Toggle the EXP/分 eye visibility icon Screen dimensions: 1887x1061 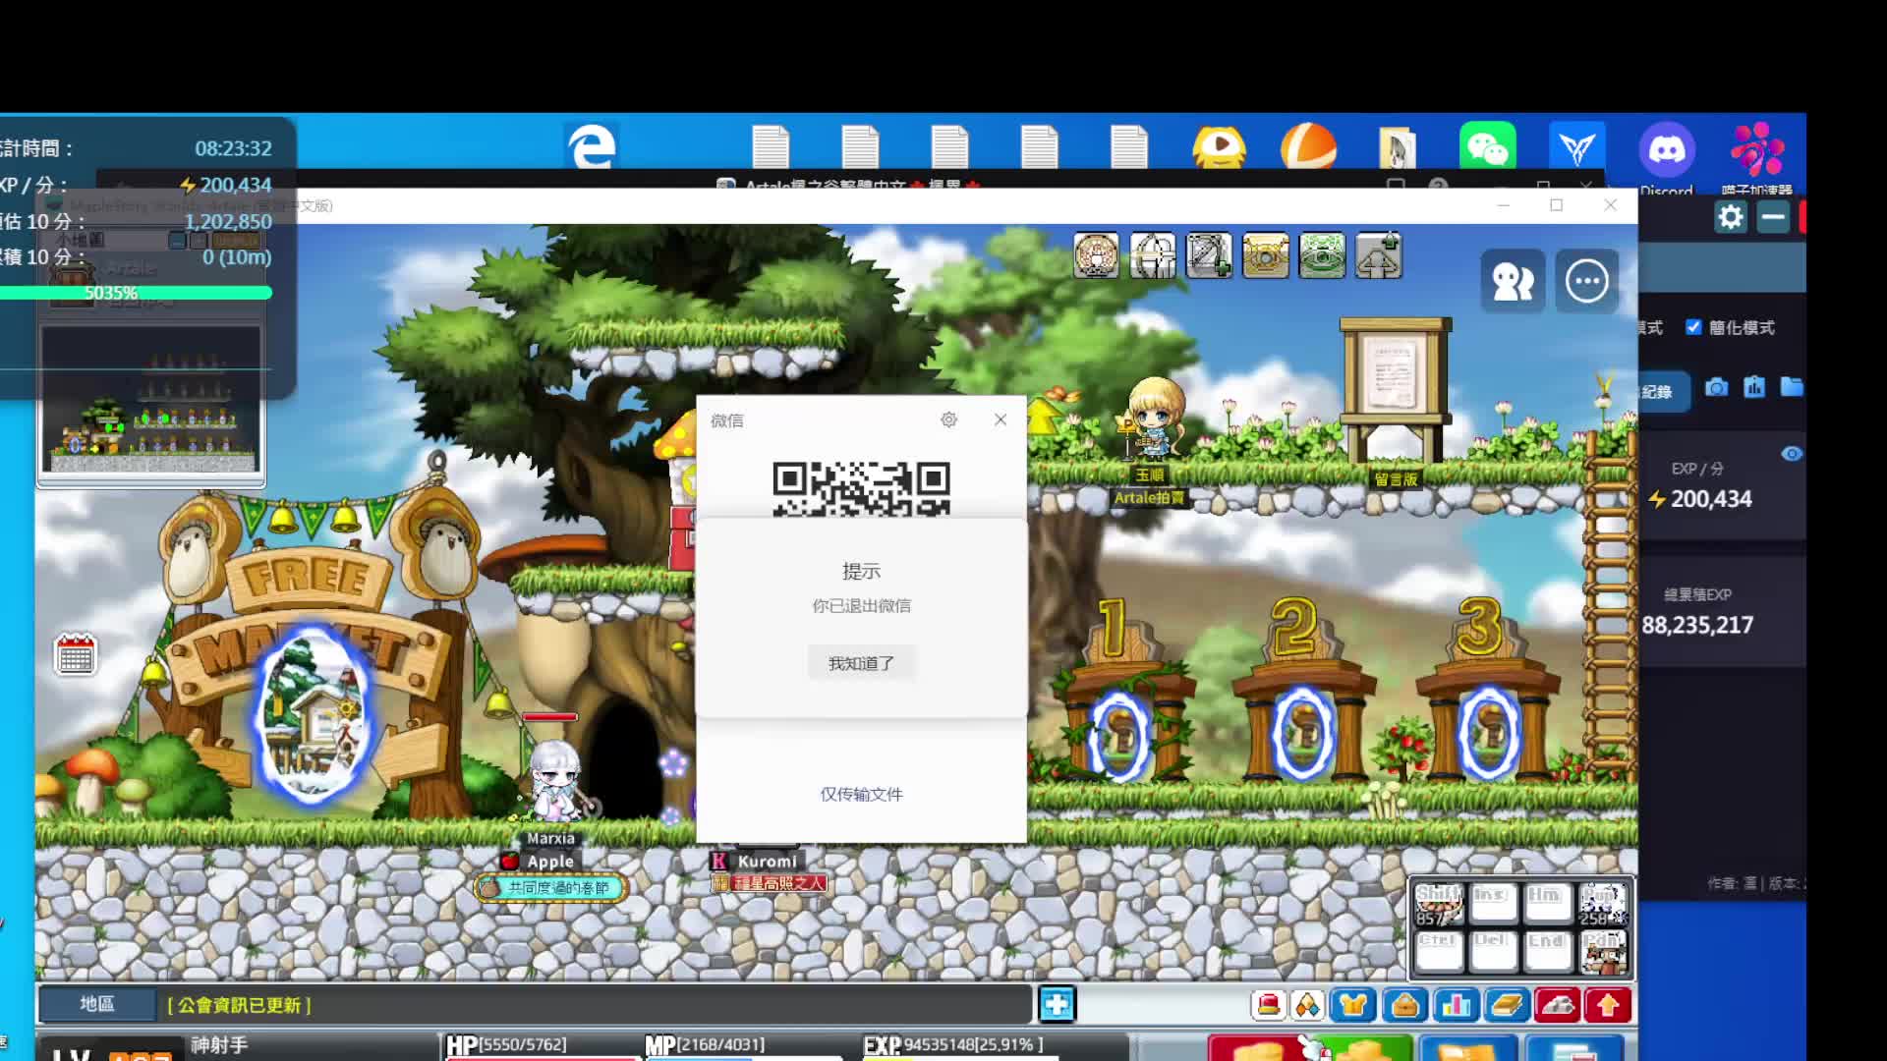(1791, 454)
